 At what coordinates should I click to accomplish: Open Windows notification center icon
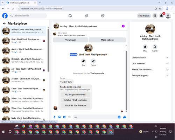pos(170,132)
